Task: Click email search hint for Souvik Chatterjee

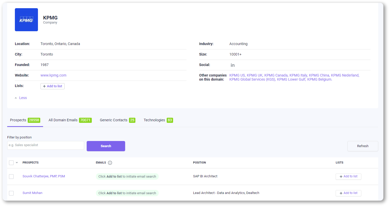Action: click(x=127, y=177)
